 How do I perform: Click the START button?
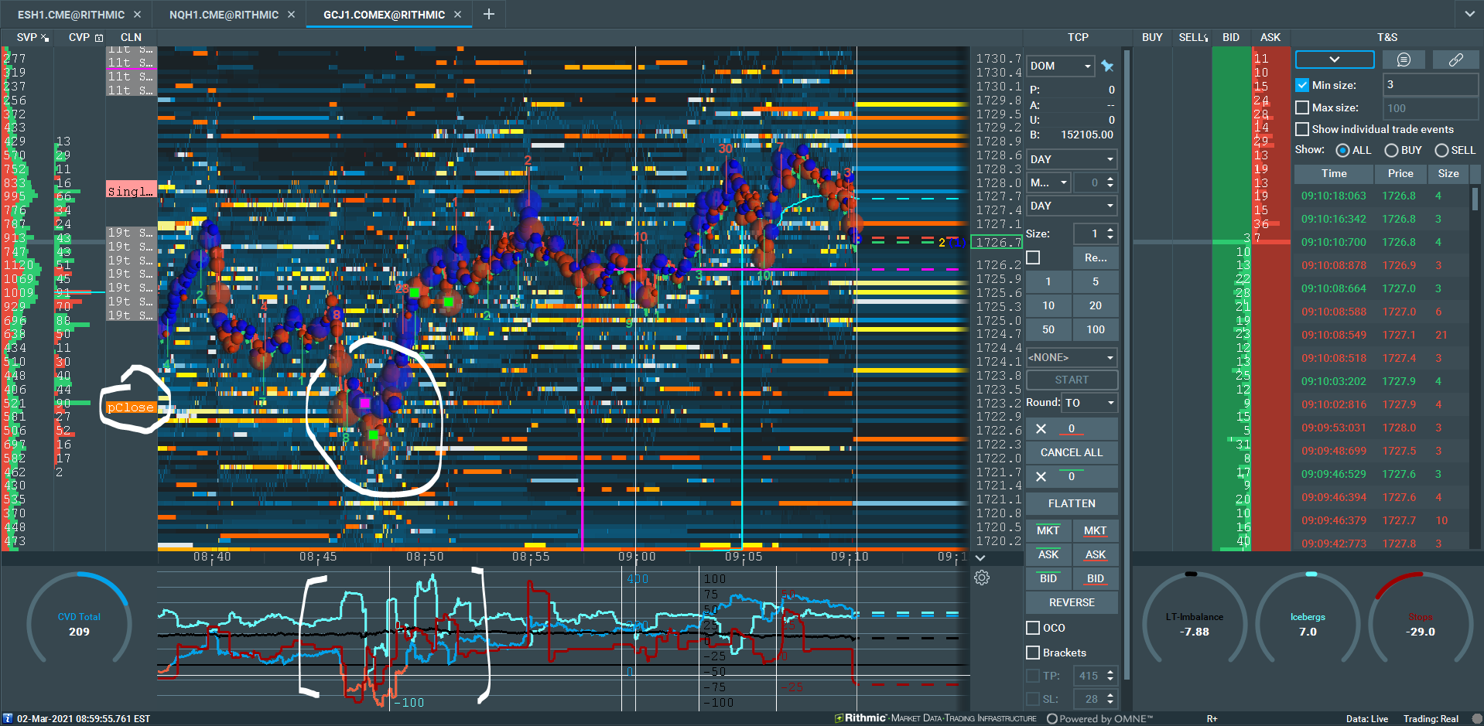click(x=1072, y=380)
